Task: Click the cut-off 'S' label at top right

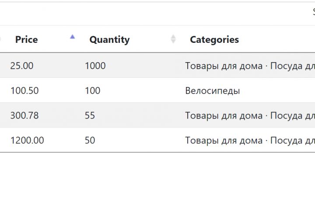Action: 313,12
